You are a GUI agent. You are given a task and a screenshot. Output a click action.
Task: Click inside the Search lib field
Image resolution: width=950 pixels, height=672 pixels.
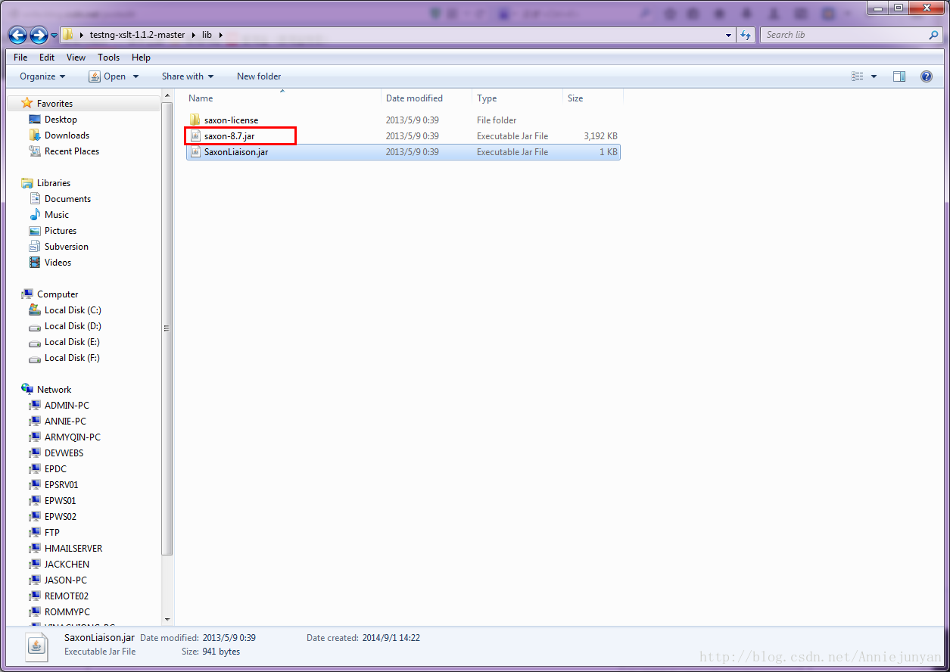[844, 35]
